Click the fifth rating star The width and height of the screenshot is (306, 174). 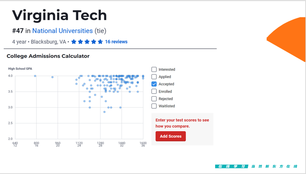[100, 42]
